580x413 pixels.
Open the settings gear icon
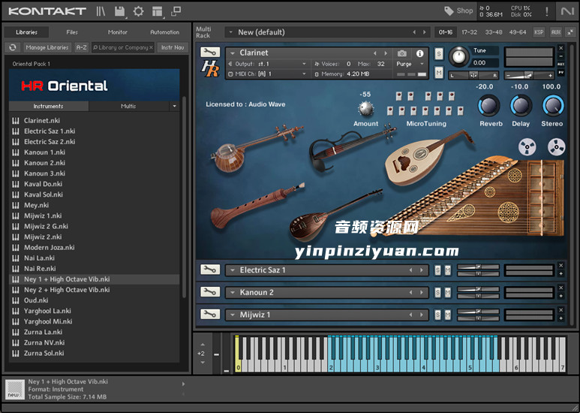pos(139,11)
